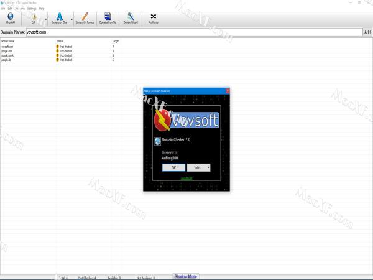Click Not Checked: 4 in status bar
The image size is (373, 280).
tap(87, 278)
